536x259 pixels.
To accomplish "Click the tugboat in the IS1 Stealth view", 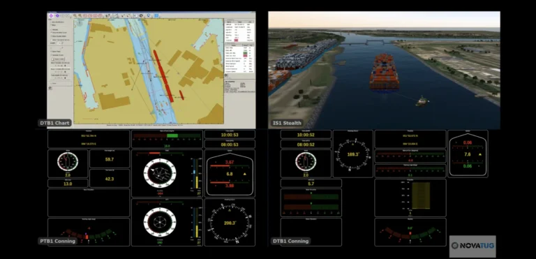I will [422, 101].
